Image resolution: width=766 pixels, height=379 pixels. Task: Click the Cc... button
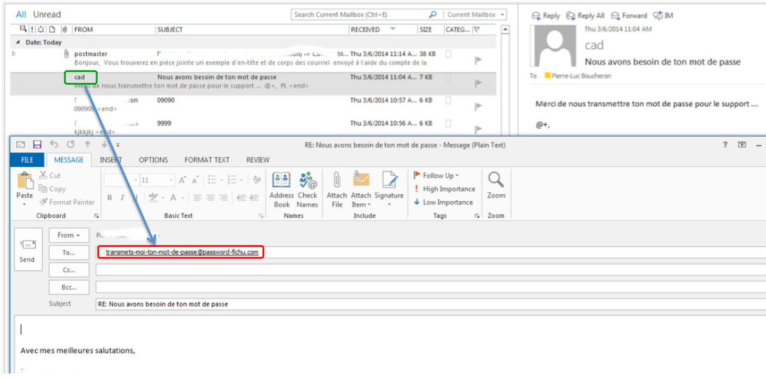[69, 270]
